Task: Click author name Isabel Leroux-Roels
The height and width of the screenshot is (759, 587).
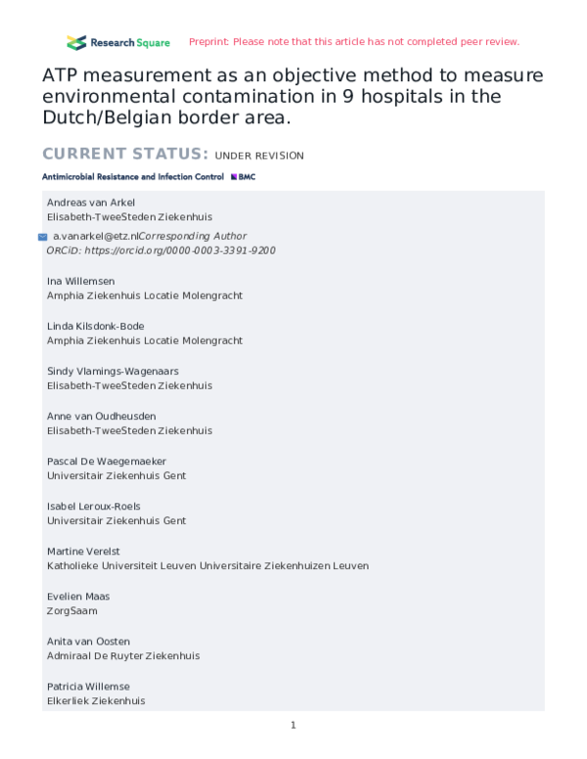Action: point(94,507)
